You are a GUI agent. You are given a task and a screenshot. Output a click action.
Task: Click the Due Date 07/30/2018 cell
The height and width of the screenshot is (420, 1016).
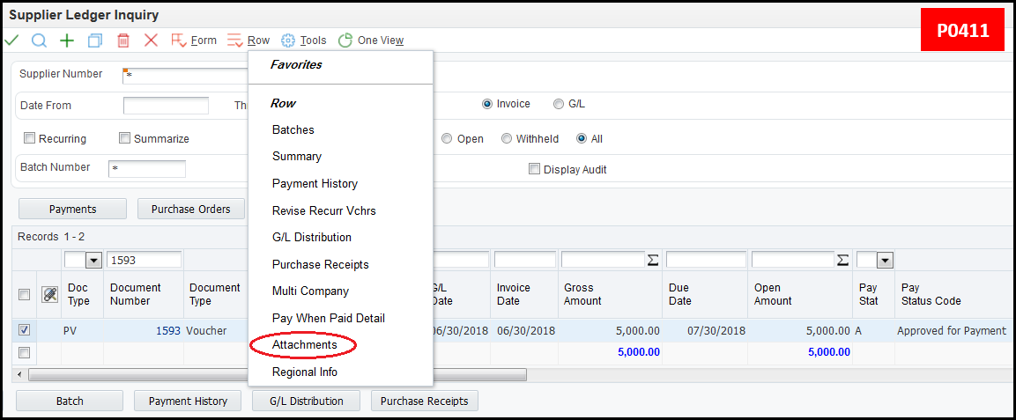716,331
